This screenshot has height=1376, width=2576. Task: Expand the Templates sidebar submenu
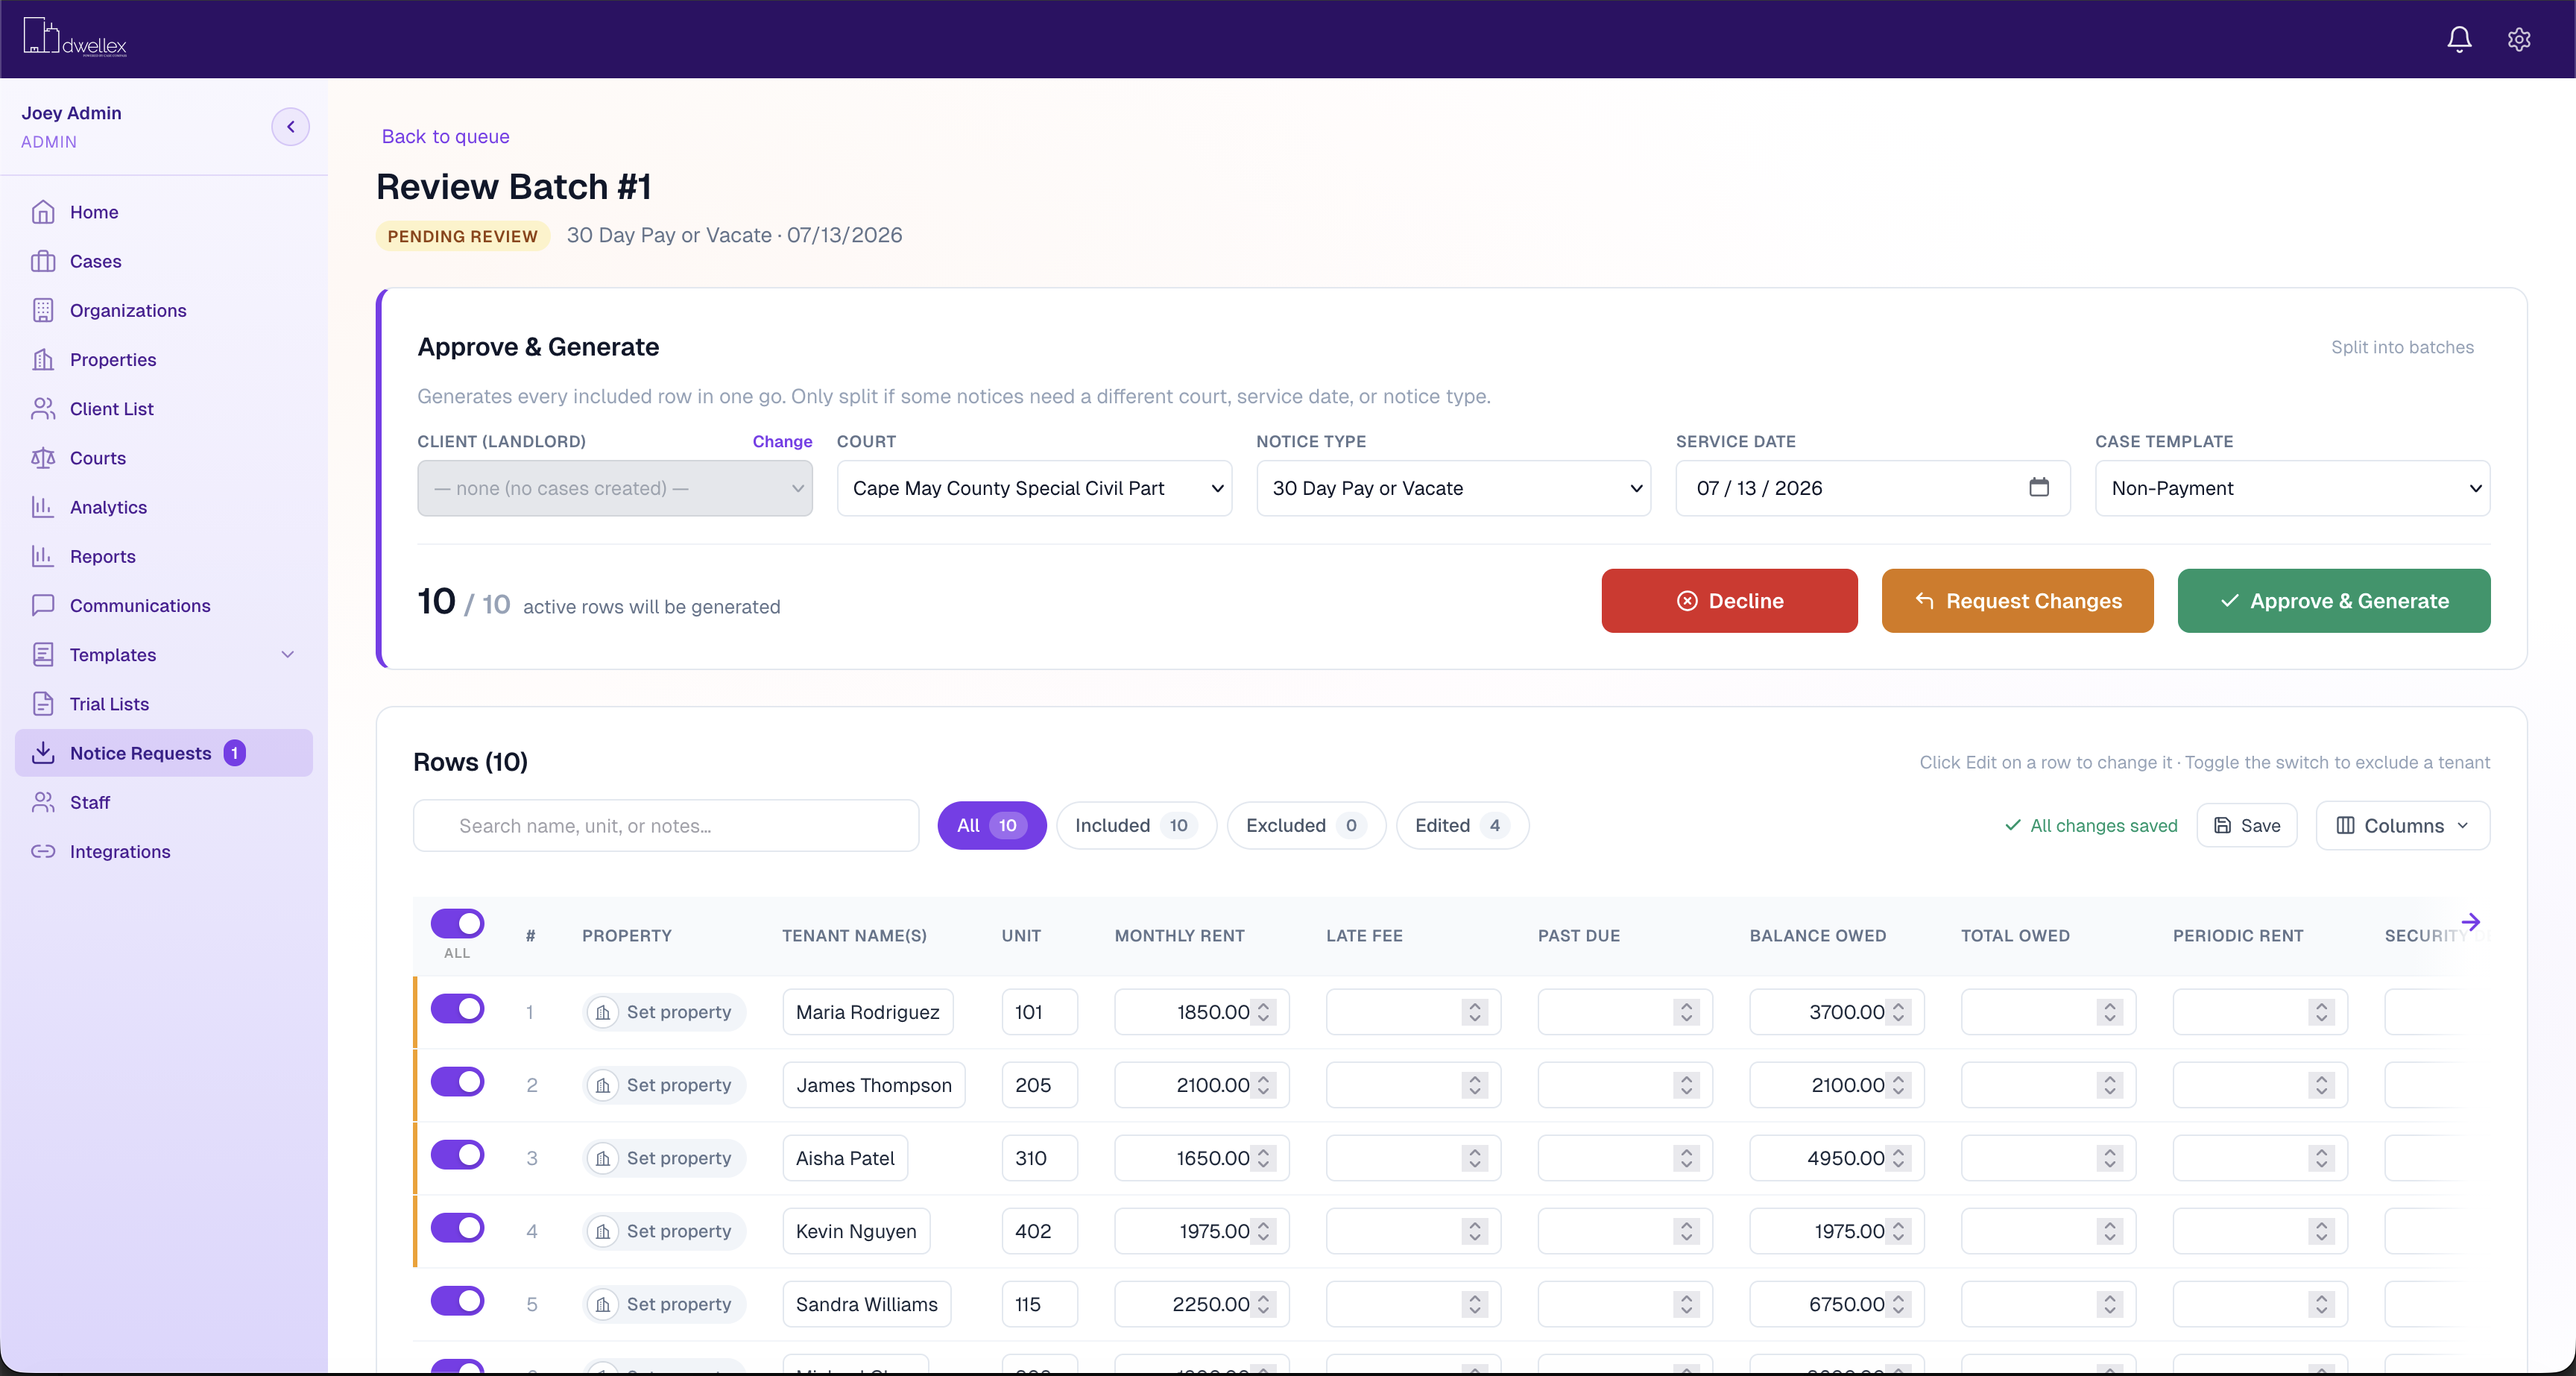(x=288, y=654)
